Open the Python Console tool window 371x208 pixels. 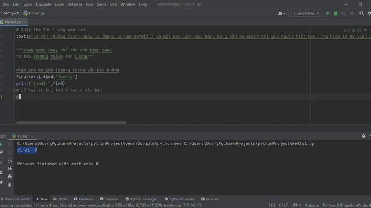click(x=179, y=199)
